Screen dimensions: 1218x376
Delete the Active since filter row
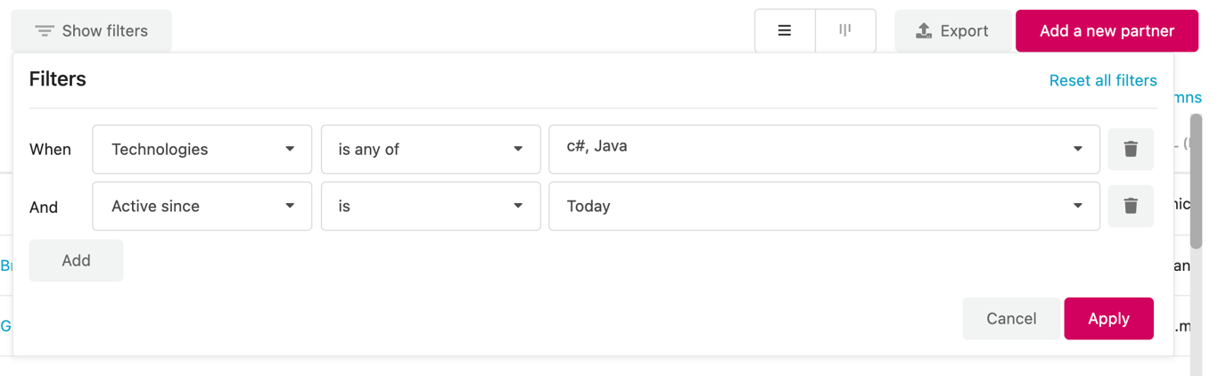coord(1131,206)
